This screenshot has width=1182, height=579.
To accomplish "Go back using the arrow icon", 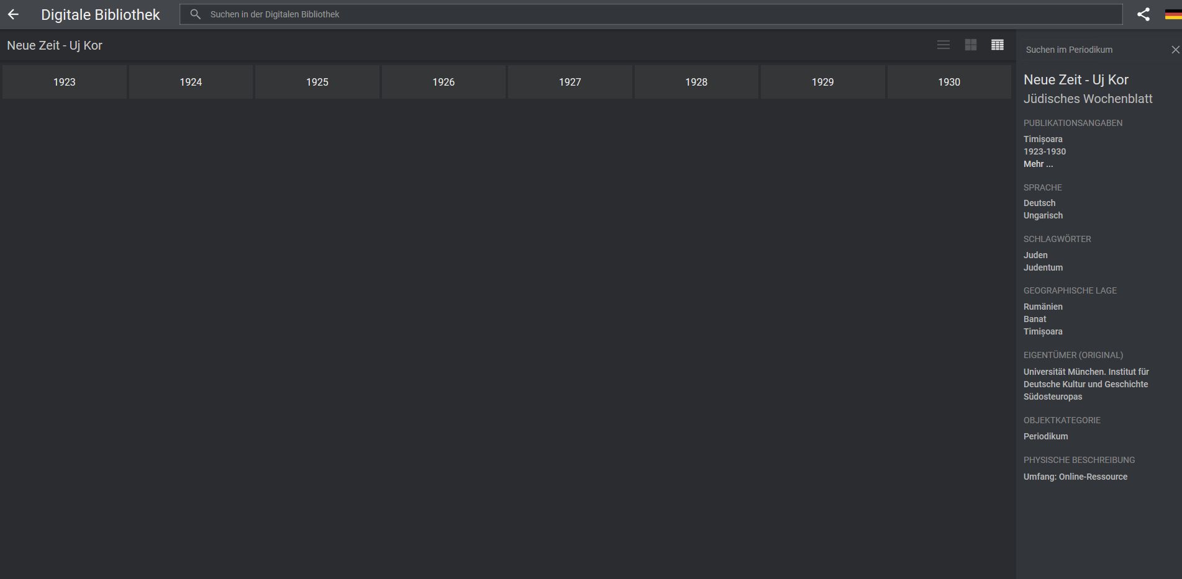I will point(13,14).
